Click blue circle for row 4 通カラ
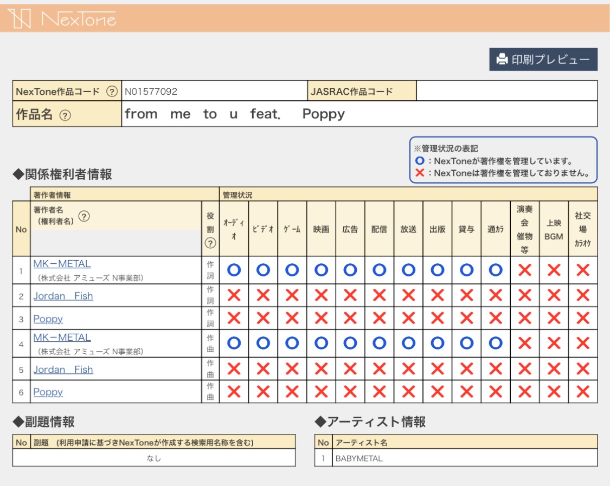 click(495, 344)
